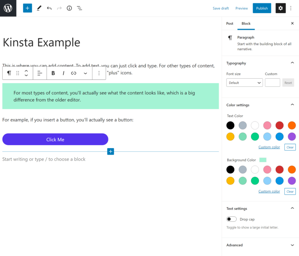Click the Publish button
Screen dimensions: 299x256
262,8
